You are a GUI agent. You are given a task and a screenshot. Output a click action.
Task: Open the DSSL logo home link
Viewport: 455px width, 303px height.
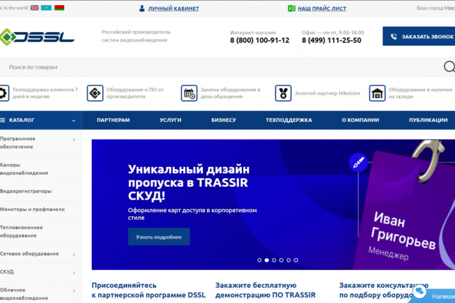37,37
